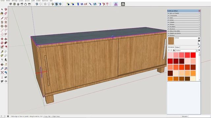Choose the Protractor tool
Image resolution: width=211 pixels, height=118 pixels.
(2, 56)
